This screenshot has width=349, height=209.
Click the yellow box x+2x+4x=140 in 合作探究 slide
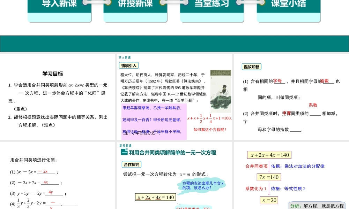pyautogui.click(x=156, y=197)
